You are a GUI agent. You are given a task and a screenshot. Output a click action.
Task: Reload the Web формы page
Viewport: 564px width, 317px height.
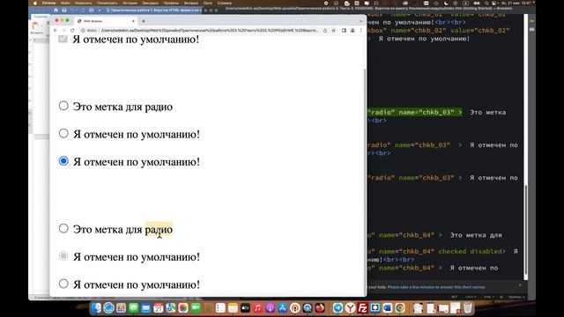(x=72, y=31)
